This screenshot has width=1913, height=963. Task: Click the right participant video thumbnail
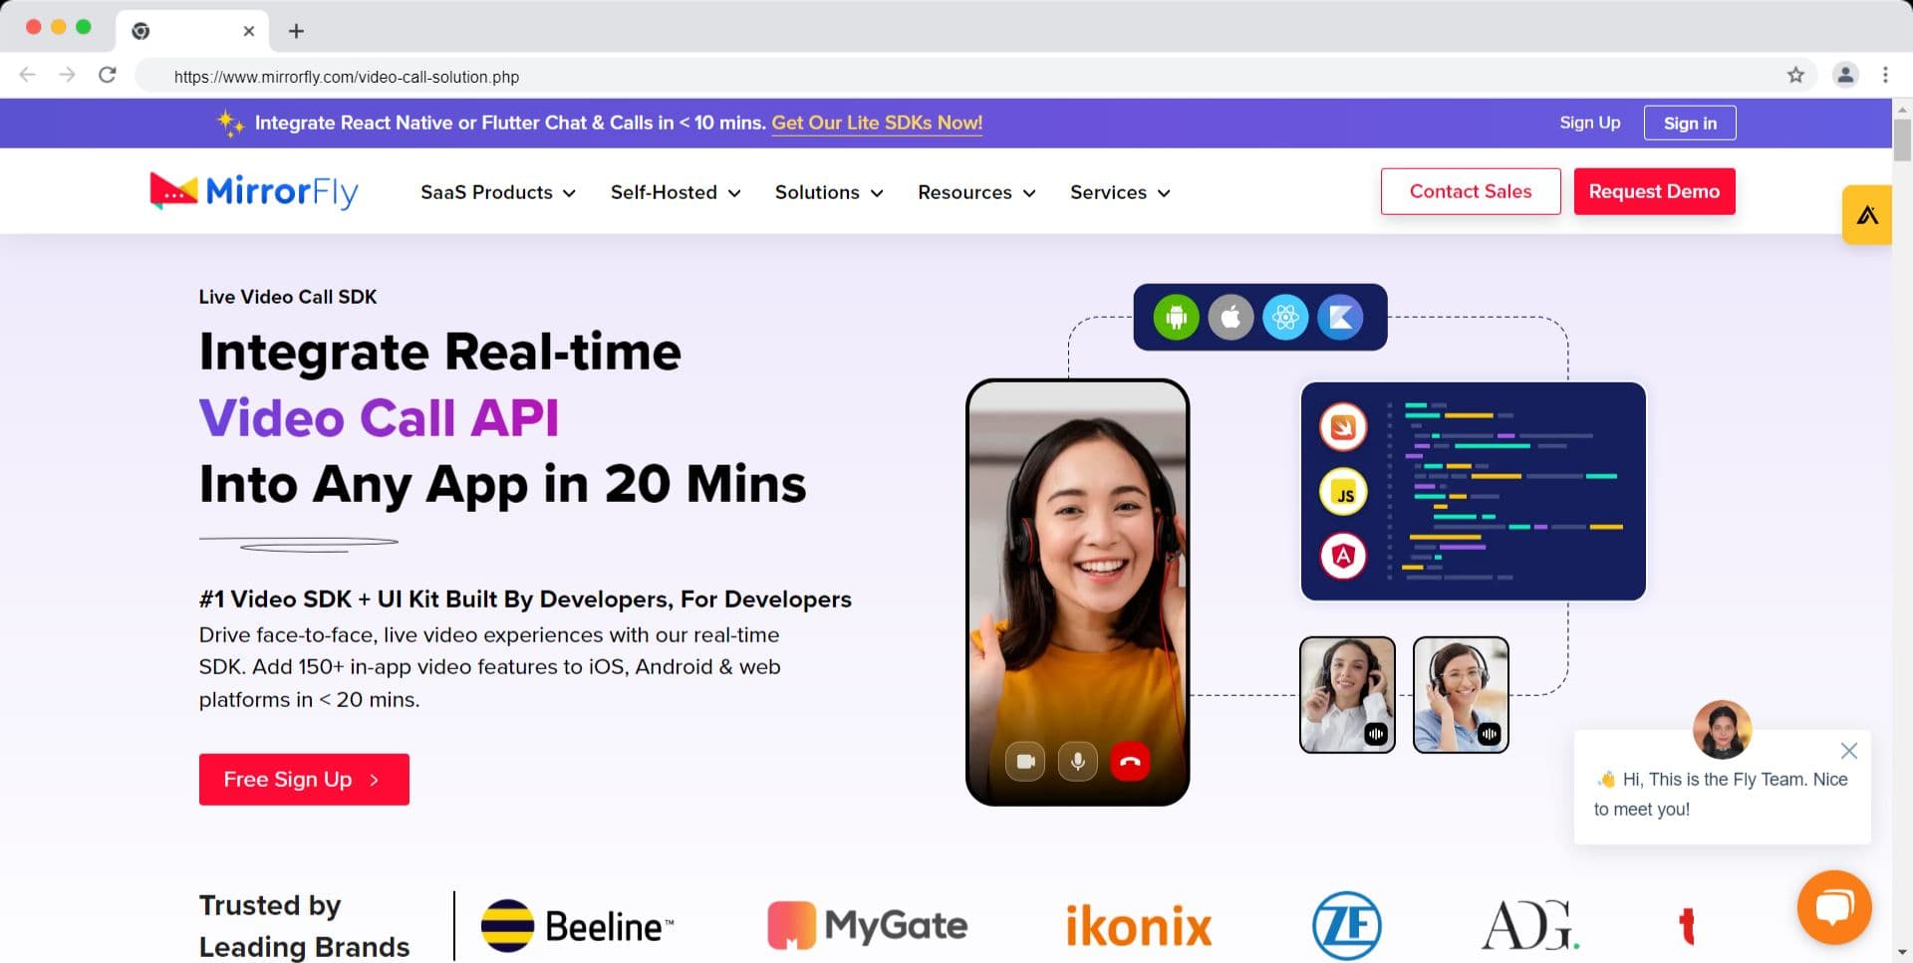[1461, 695]
